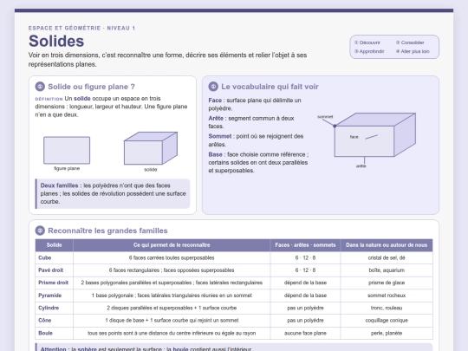Click the "Prisme droit" row name

coord(53,283)
